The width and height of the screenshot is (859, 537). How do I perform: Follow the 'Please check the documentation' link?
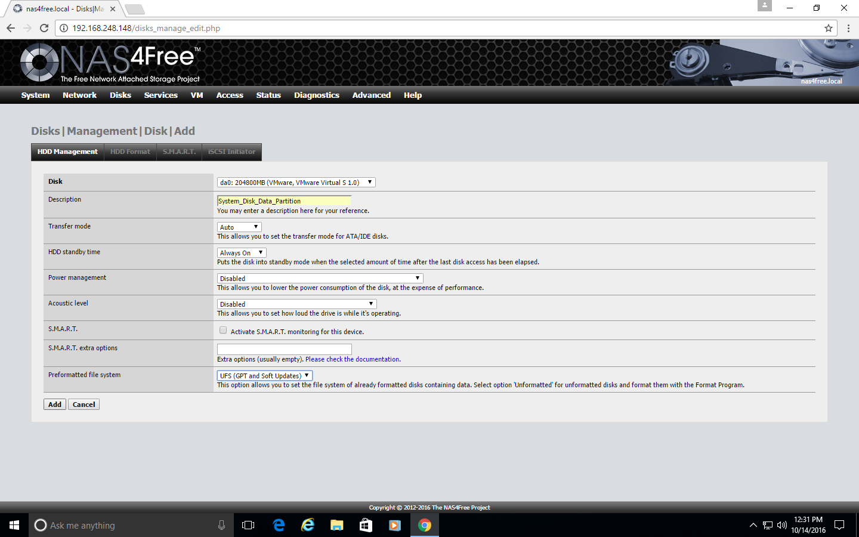[x=353, y=359]
